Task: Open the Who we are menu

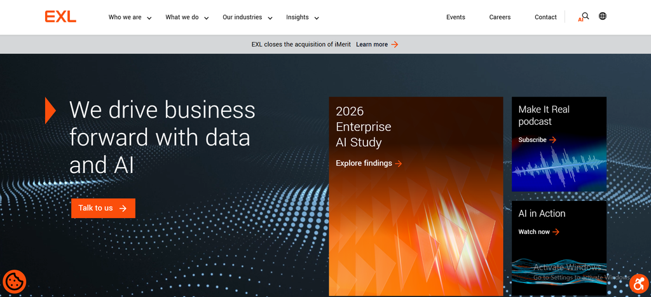Action: [x=125, y=17]
